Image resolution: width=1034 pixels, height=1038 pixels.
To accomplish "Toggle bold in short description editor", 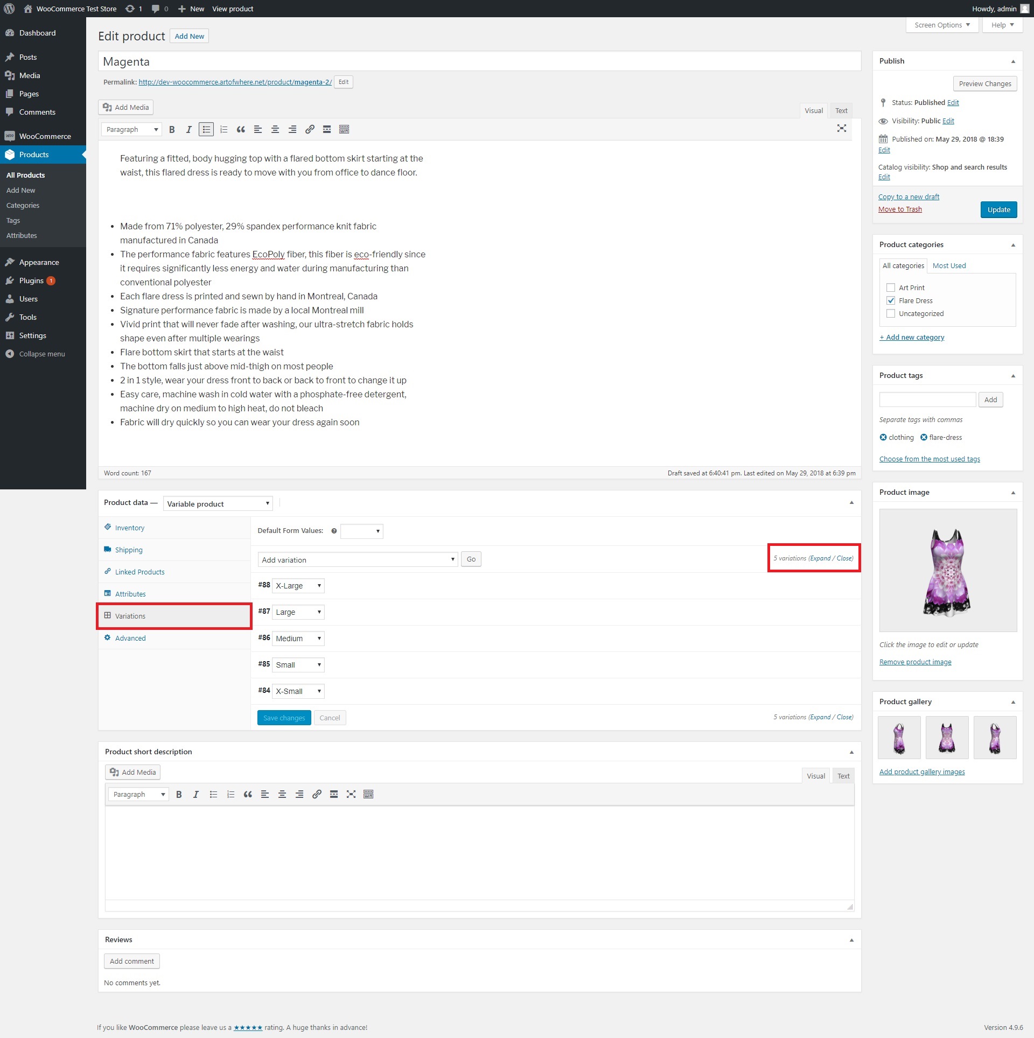I will [179, 794].
